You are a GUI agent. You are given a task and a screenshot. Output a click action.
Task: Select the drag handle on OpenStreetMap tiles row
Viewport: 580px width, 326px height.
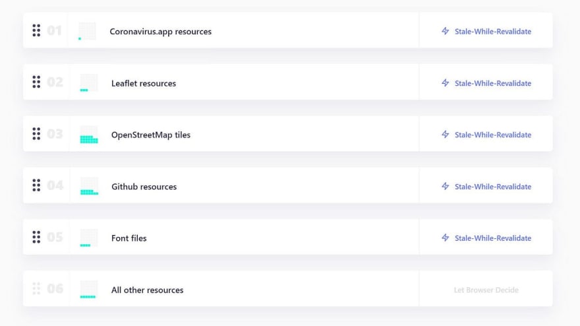(x=36, y=134)
